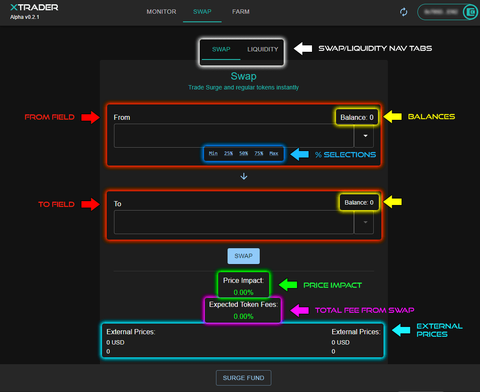Click the To field 'Balance: 0' text
The height and width of the screenshot is (392, 480).
point(359,202)
